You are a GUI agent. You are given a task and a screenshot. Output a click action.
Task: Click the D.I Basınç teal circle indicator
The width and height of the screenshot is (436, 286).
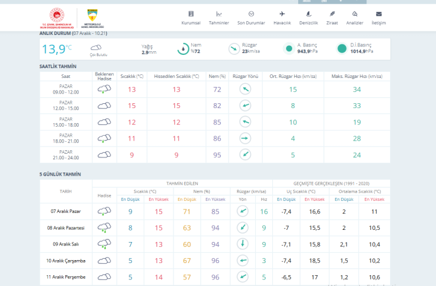point(342,49)
